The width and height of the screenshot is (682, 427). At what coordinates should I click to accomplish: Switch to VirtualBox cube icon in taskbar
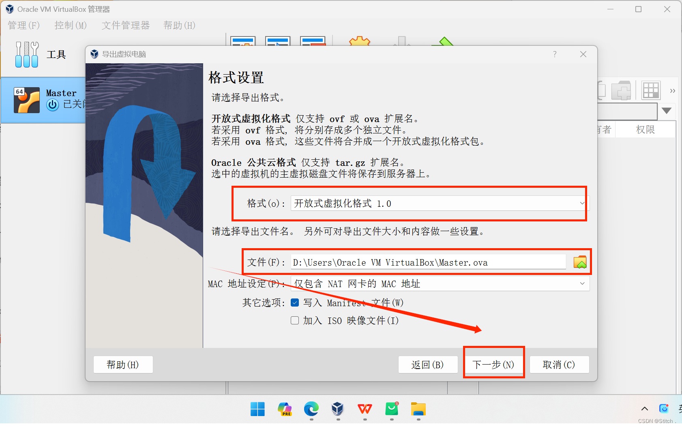(x=338, y=409)
